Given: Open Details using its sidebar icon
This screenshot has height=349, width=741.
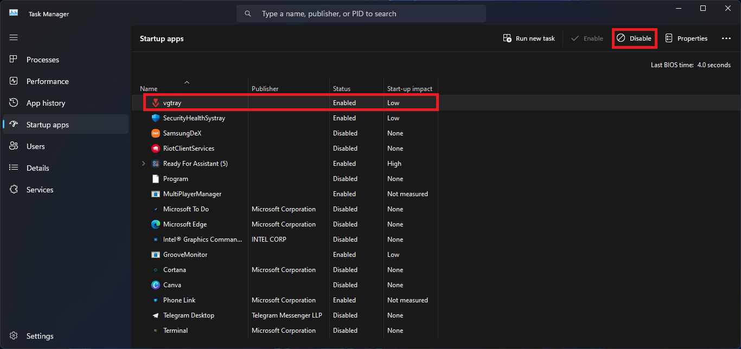Looking at the screenshot, I should [13, 167].
